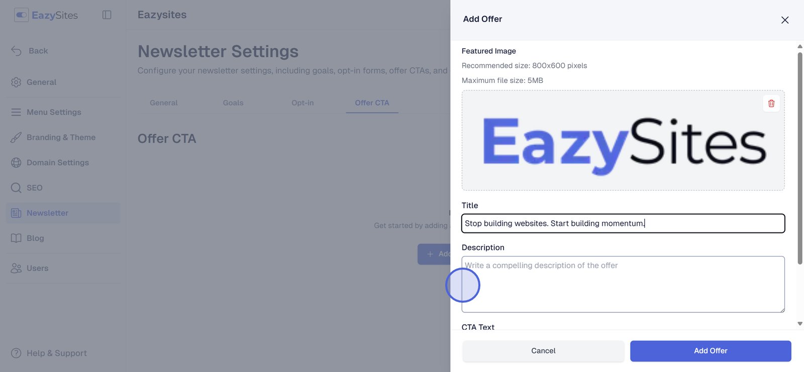This screenshot has height=372, width=804.
Task: Focus the Title input field
Action: click(623, 223)
